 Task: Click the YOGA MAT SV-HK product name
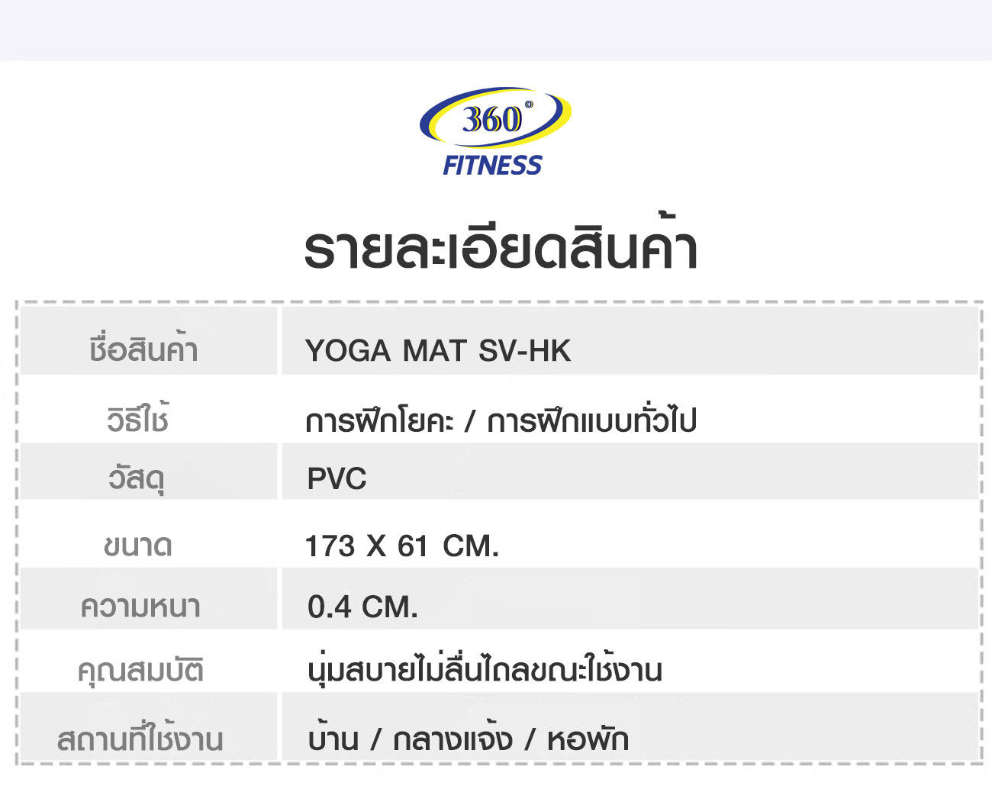[x=438, y=351]
